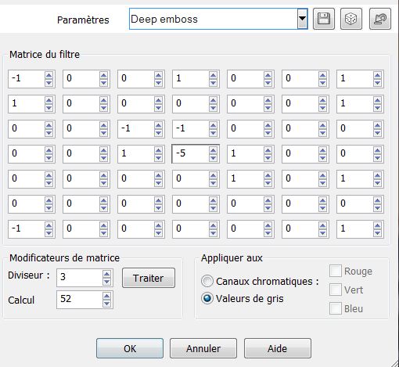Open help with the Aide button
The width and height of the screenshot is (399, 367).
[x=278, y=348]
